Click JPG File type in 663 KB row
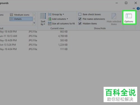 click(x=33, y=32)
